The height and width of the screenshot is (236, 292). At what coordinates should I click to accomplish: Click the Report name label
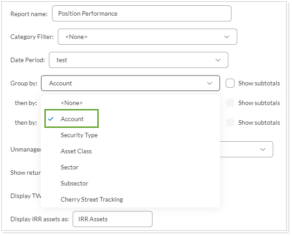click(29, 13)
